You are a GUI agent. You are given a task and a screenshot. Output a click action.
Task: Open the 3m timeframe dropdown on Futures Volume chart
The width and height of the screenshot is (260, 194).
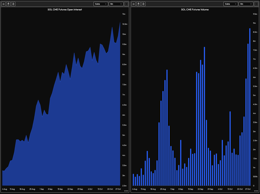tap(246, 4)
